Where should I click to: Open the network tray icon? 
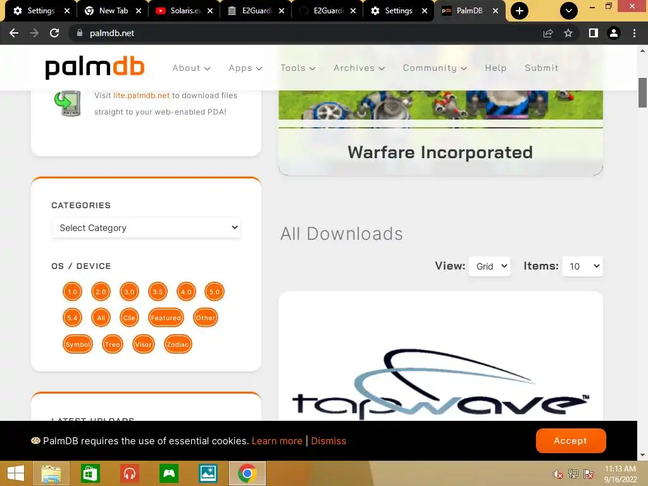coord(573,473)
